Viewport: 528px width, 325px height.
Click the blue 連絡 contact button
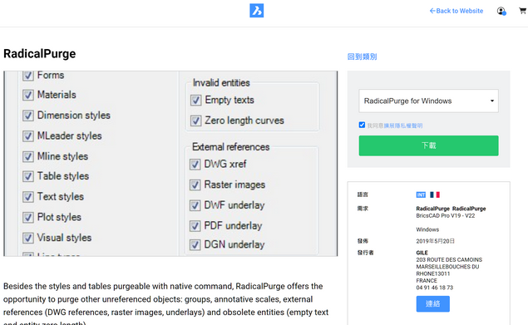(432, 303)
